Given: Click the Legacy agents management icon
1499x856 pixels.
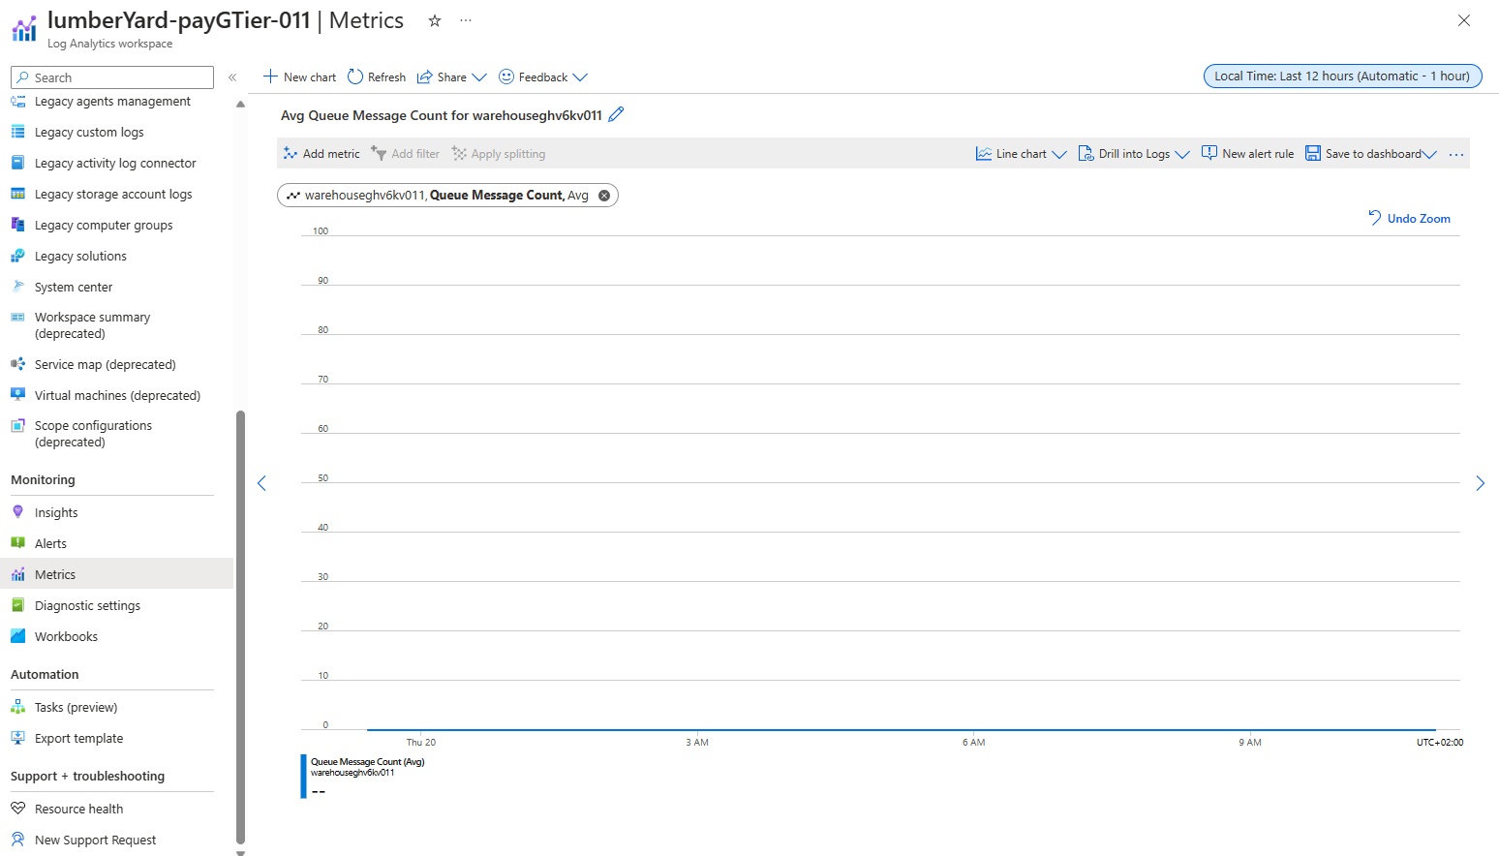Looking at the screenshot, I should click(x=17, y=102).
